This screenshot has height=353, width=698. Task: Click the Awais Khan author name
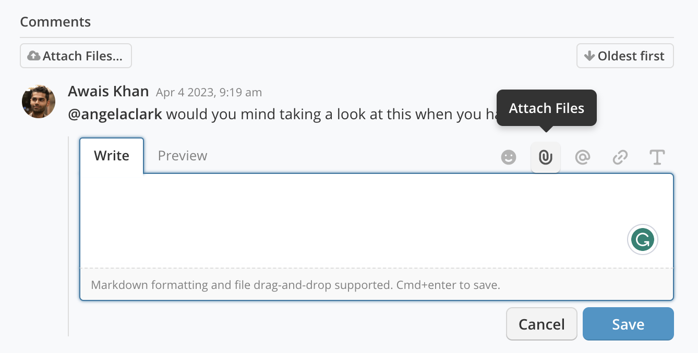(x=108, y=91)
